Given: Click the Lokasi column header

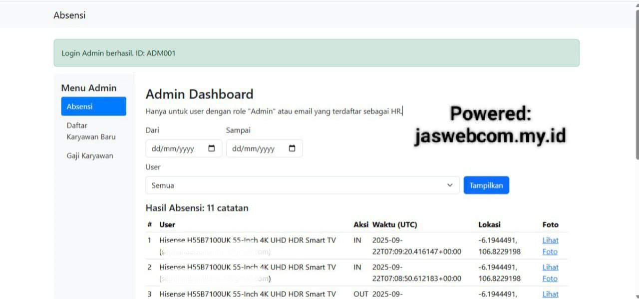Looking at the screenshot, I should tap(489, 225).
